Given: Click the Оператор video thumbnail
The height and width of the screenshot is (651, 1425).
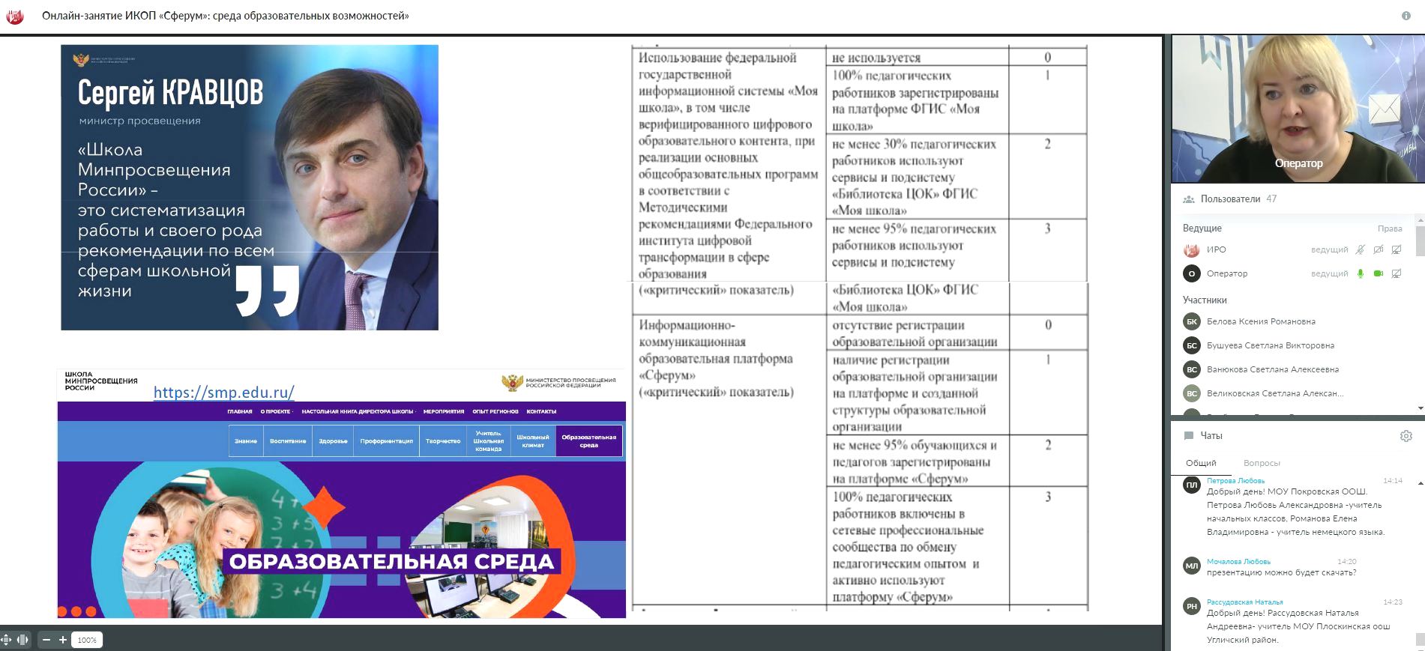Looking at the screenshot, I should point(1298,109).
